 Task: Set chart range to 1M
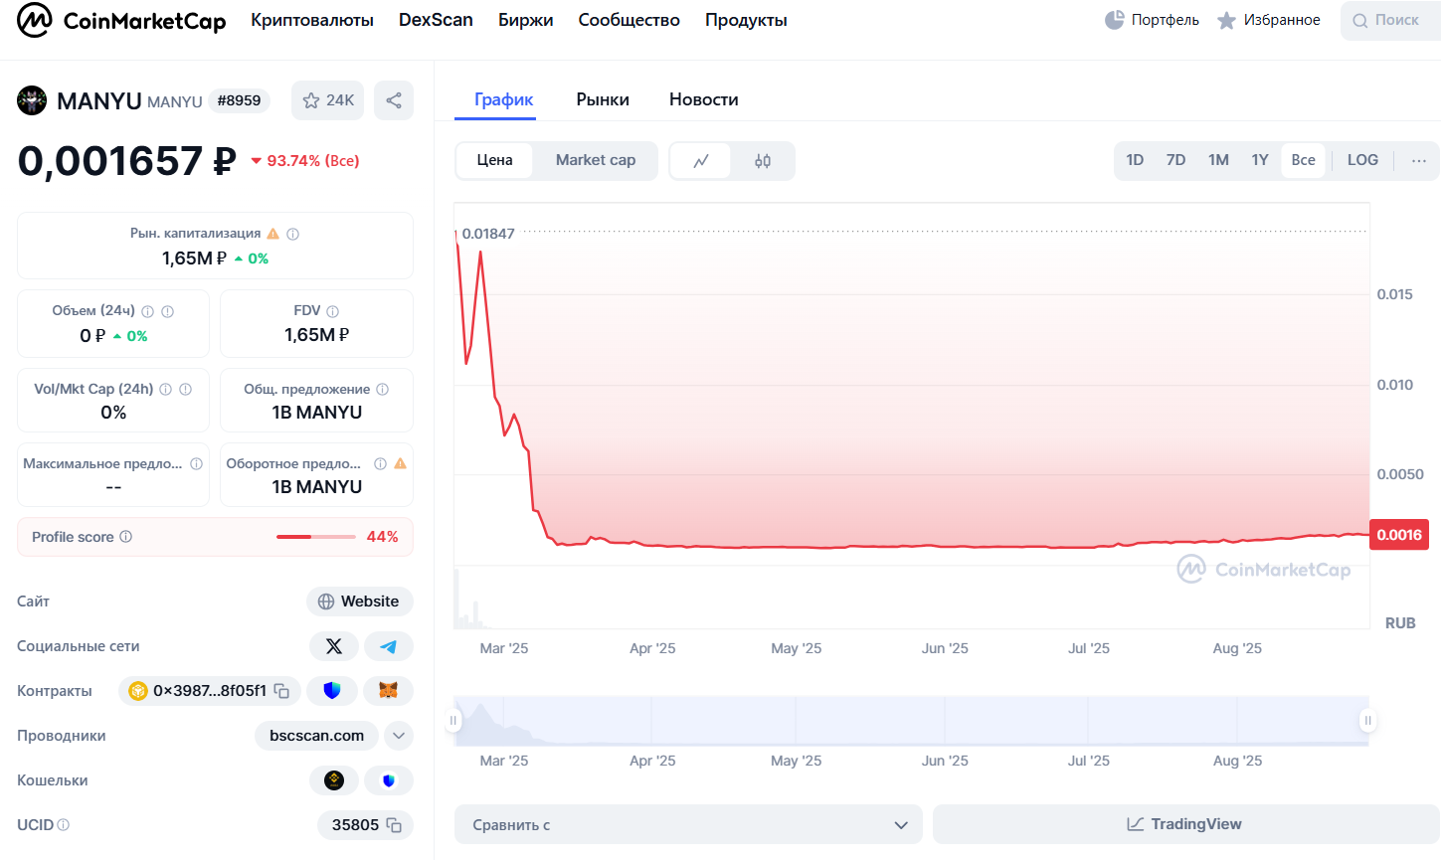click(1219, 160)
